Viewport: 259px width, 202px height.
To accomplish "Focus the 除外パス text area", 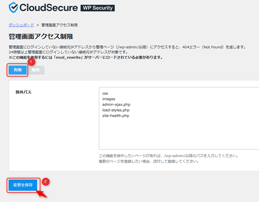I will [x=179, y=118].
